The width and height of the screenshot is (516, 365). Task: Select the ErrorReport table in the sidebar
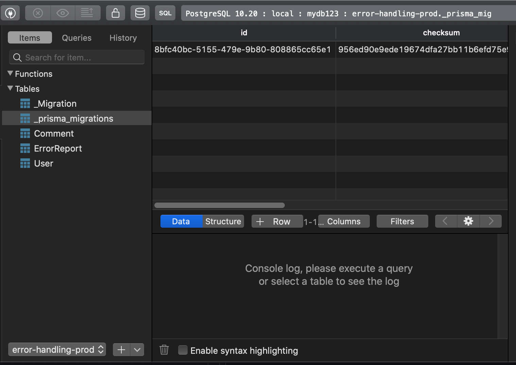58,148
